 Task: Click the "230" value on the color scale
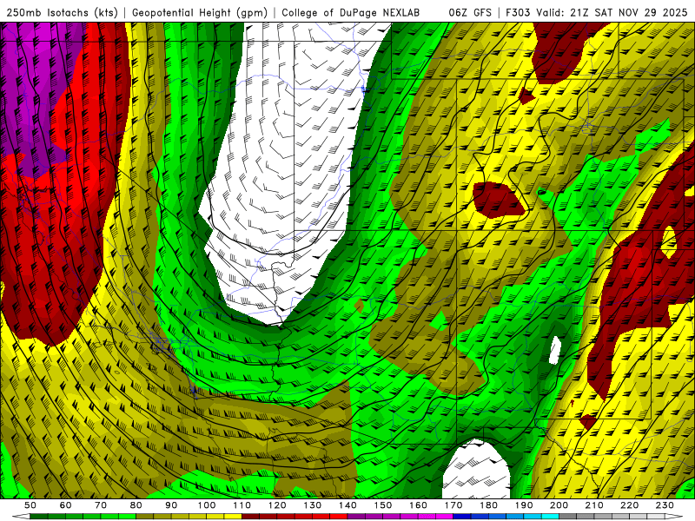(x=665, y=505)
